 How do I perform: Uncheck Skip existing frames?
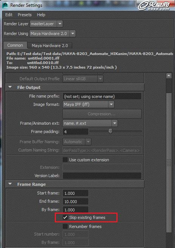coord(65,217)
